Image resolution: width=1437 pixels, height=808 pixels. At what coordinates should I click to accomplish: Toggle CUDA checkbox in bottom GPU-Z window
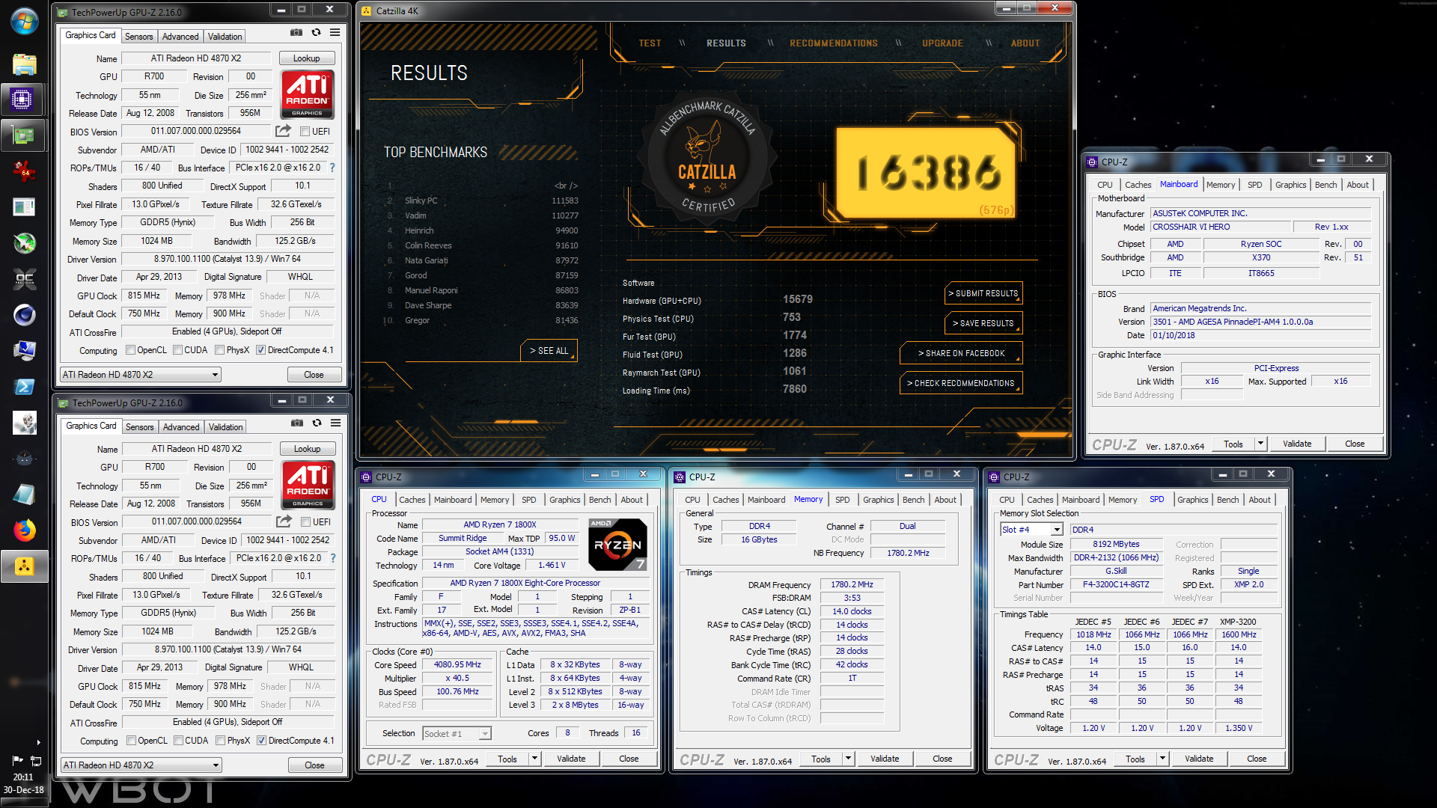[x=178, y=741]
